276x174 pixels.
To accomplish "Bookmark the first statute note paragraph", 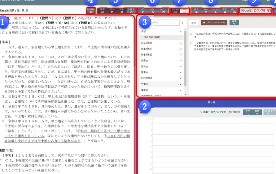I will (x=191, y=34).
